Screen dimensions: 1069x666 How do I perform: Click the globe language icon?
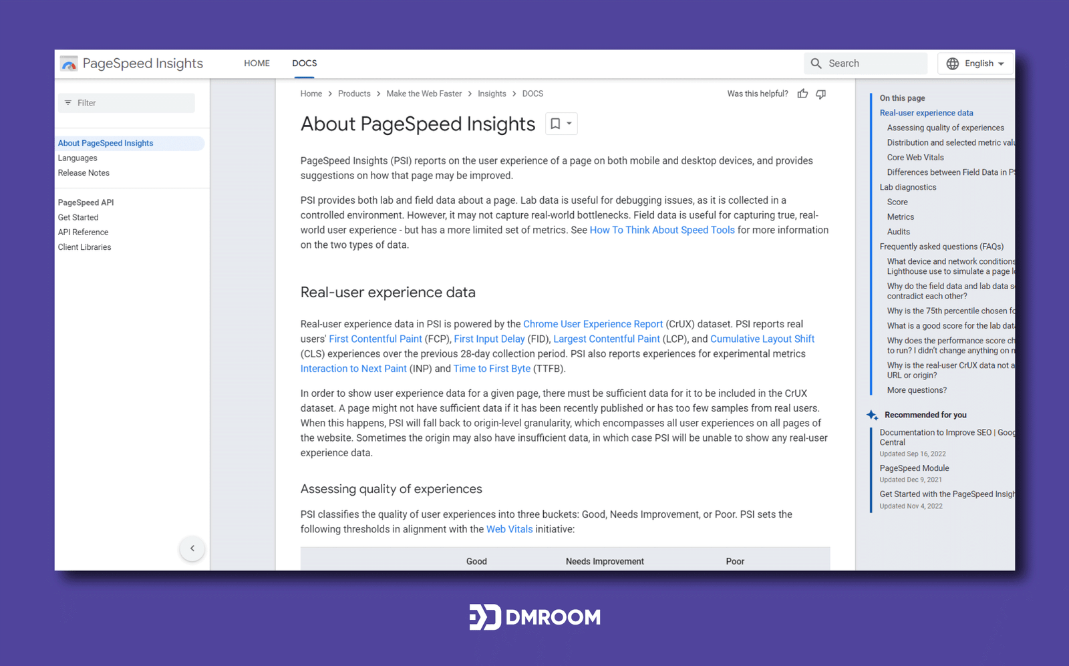coord(953,63)
